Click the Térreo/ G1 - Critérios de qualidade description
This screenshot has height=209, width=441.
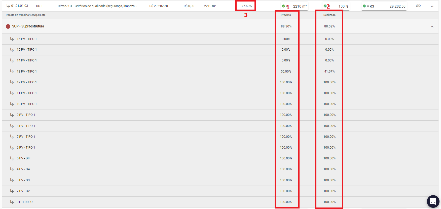coord(97,6)
